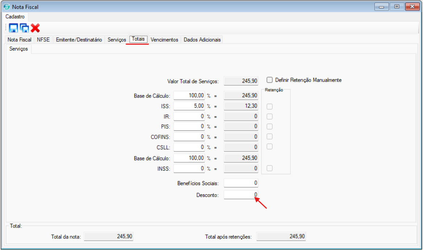Maximize the Nota Fiscal window
Screen dimensions: 423x250
(x=397, y=7)
